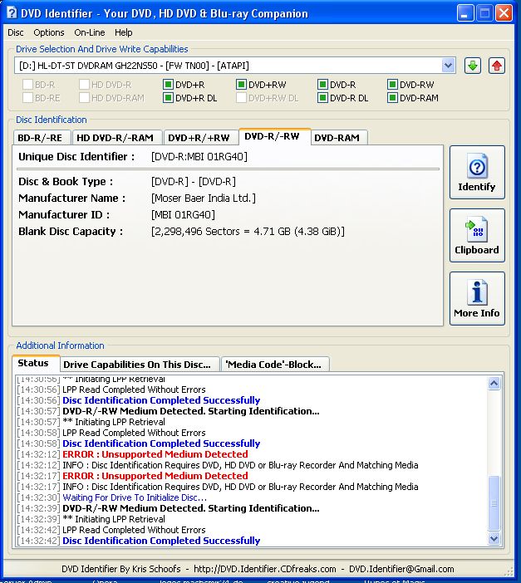521x583 pixels.
Task: Click the status log scroll-down arrow
Action: coord(494,538)
